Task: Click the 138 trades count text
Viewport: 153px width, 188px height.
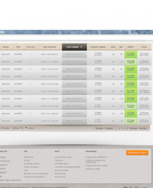Action: pyautogui.click(x=5, y=128)
